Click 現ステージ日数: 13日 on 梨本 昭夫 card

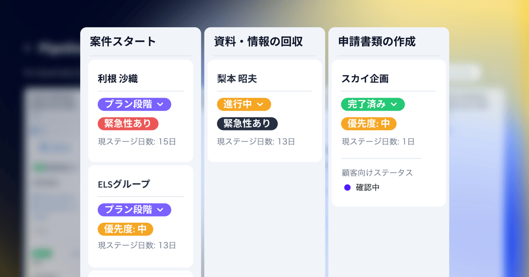(256, 141)
